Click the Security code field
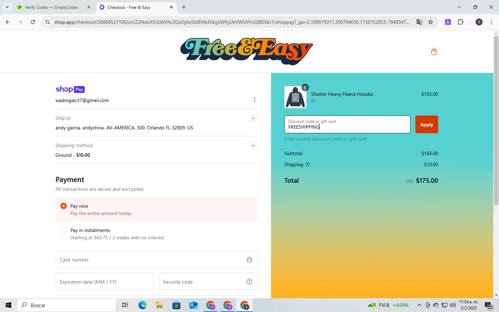Screen dimensions: 499x312 click(208, 282)
